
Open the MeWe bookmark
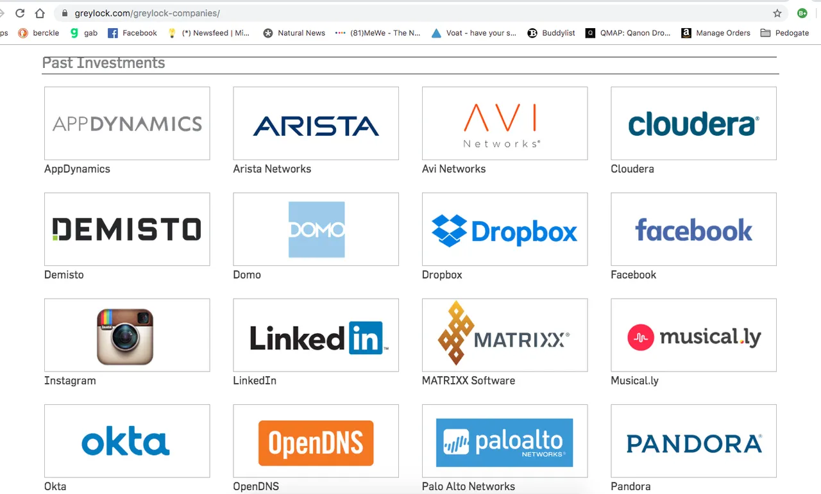pos(378,33)
